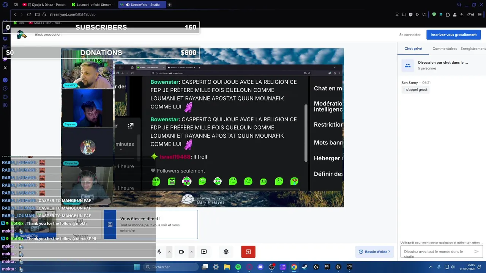This screenshot has width=486, height=273.
Task: Switch to the Commentaires tab
Action: coord(445,49)
